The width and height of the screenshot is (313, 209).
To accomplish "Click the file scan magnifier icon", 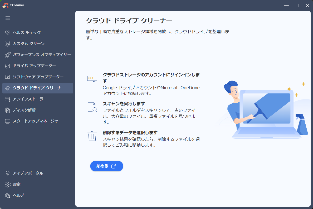I will 92,107.
